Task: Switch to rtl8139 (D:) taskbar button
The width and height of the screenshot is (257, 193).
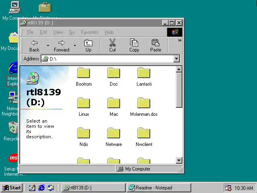Action: pos(93,188)
